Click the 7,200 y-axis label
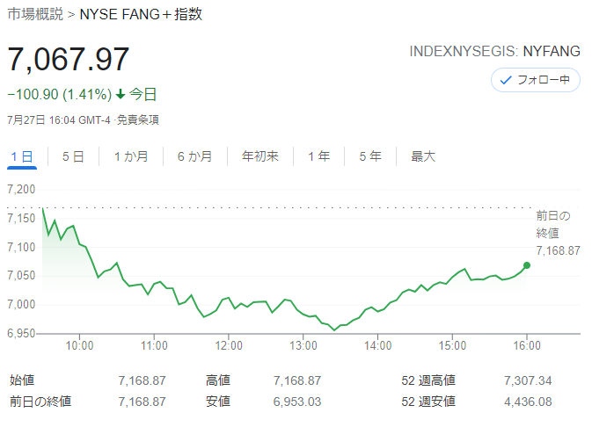Image resolution: width=592 pixels, height=427 pixels. coord(21,190)
